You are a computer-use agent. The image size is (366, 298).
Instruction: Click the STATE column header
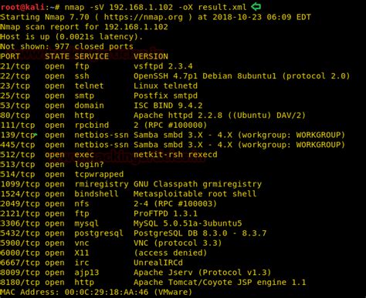57,56
